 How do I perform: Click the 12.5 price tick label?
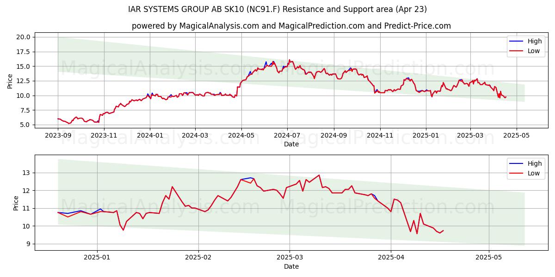[x=24, y=81]
